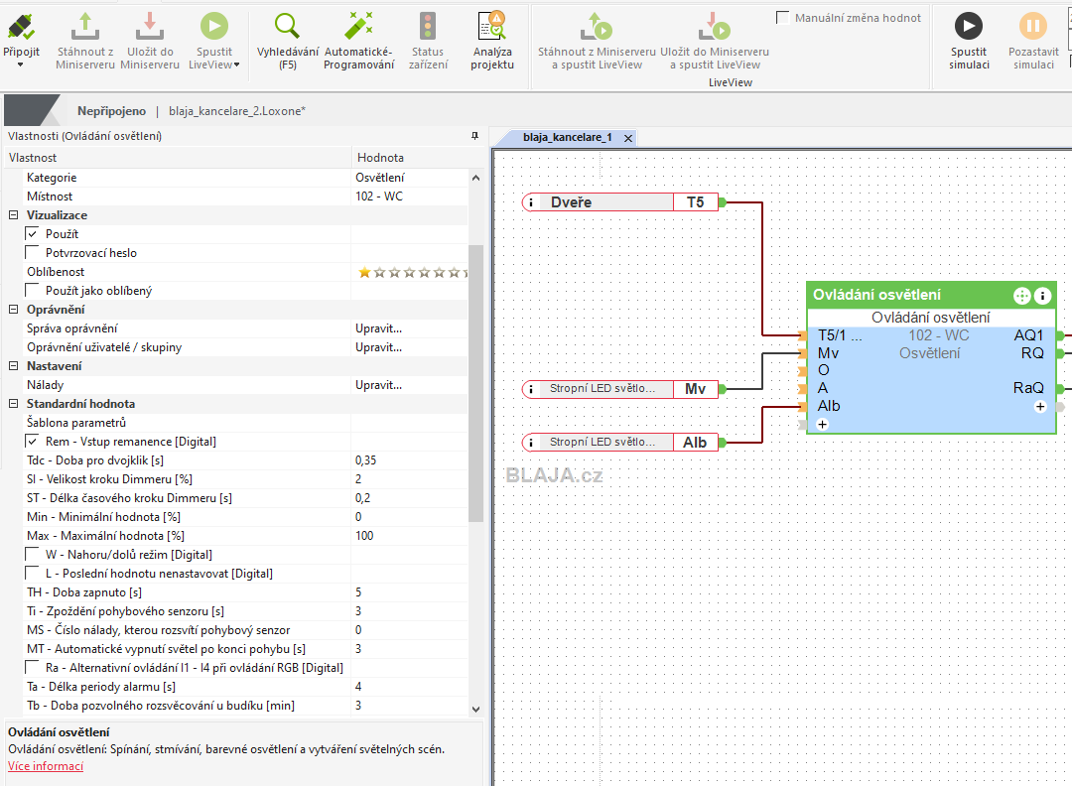The width and height of the screenshot is (1072, 786).
Task: Enable Manuální změna hodnot checkbox
Action: (783, 18)
